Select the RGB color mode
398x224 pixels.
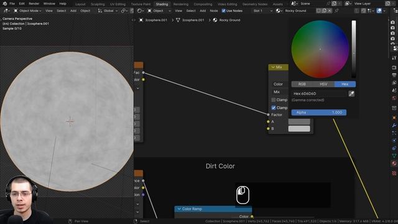pos(302,84)
